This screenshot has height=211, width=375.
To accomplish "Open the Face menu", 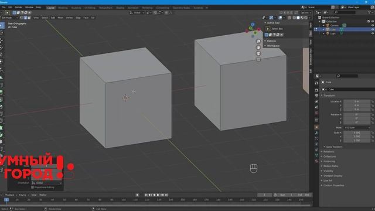I will click(x=86, y=18).
